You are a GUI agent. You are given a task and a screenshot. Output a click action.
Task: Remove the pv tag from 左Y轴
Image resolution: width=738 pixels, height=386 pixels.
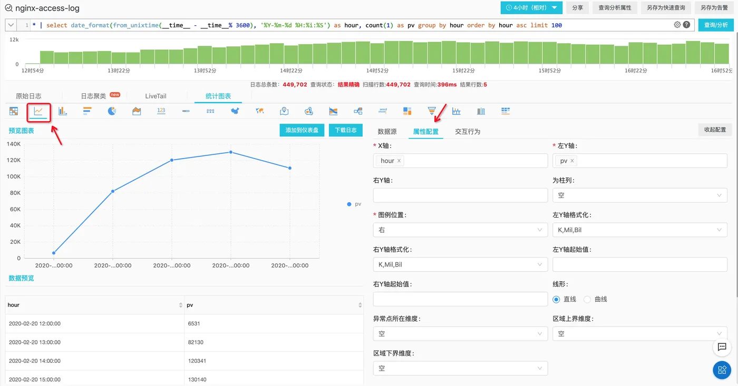coord(572,161)
